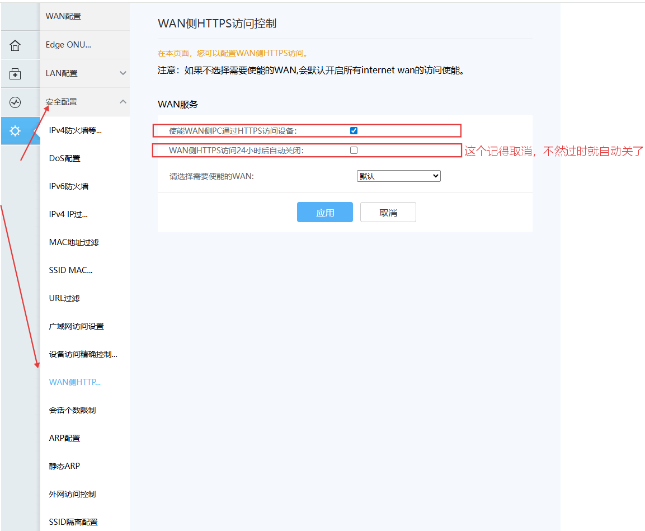Open 会话个数限制 settings
645x531 pixels.
click(72, 410)
